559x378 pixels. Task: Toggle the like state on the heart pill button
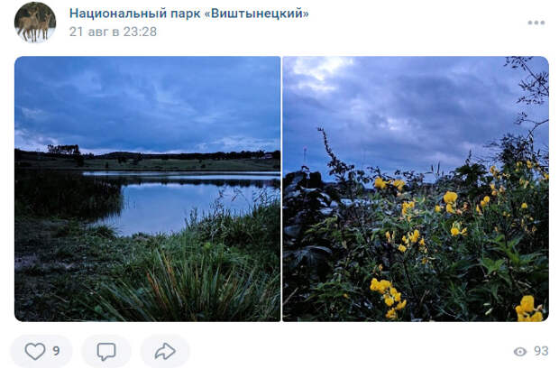(41, 351)
